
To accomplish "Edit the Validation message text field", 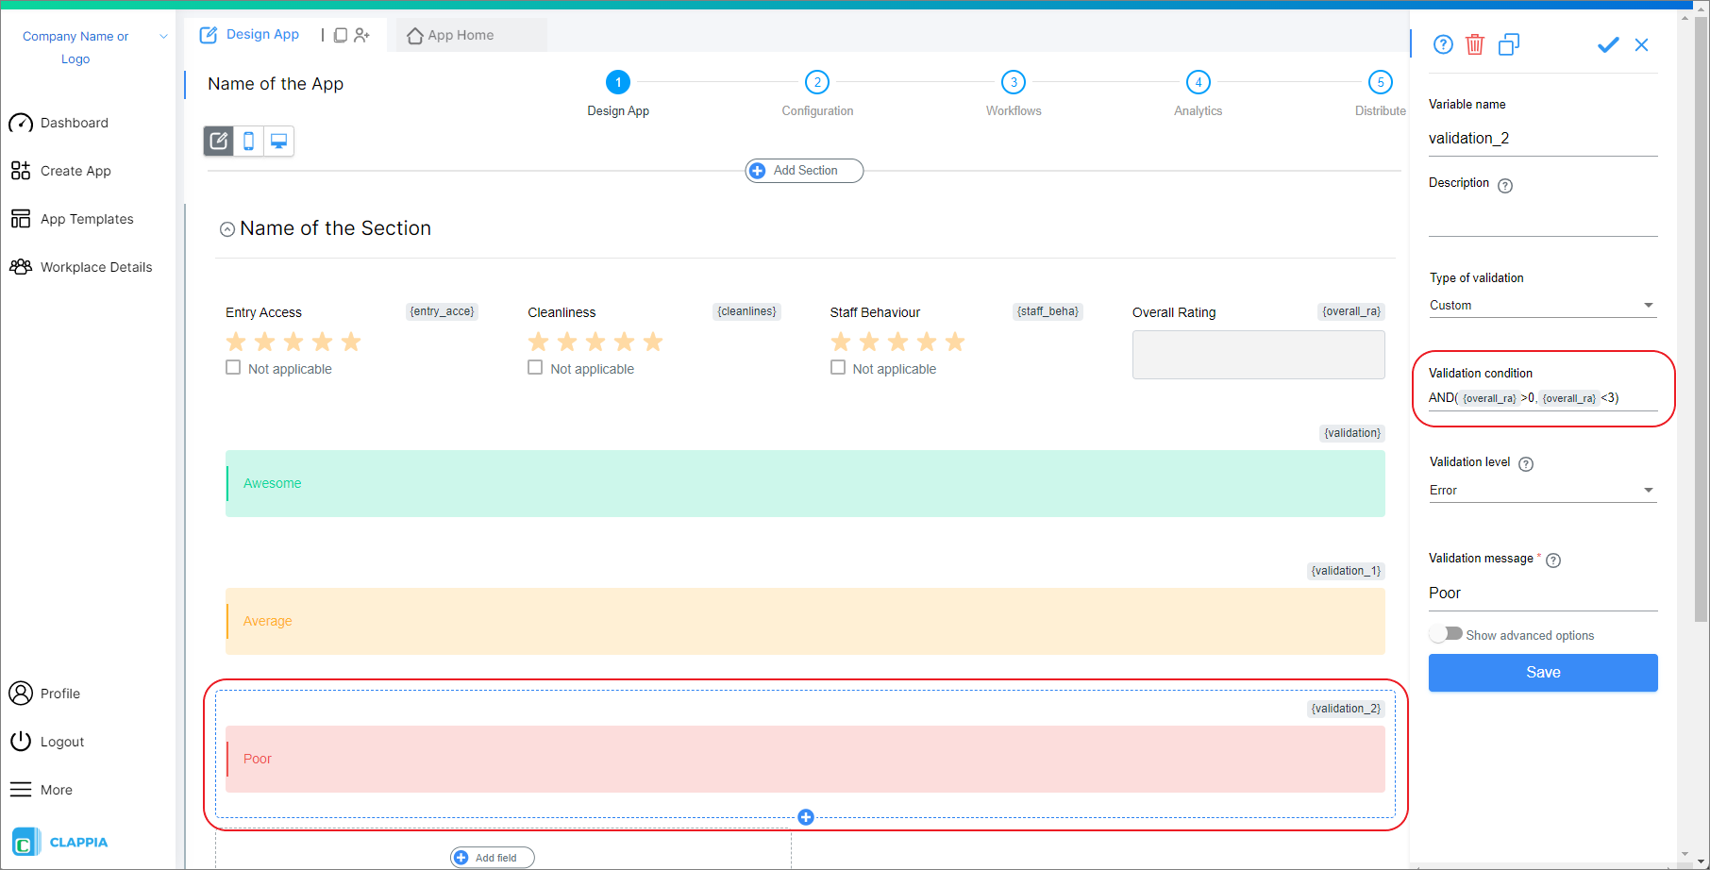I will [x=1542, y=593].
